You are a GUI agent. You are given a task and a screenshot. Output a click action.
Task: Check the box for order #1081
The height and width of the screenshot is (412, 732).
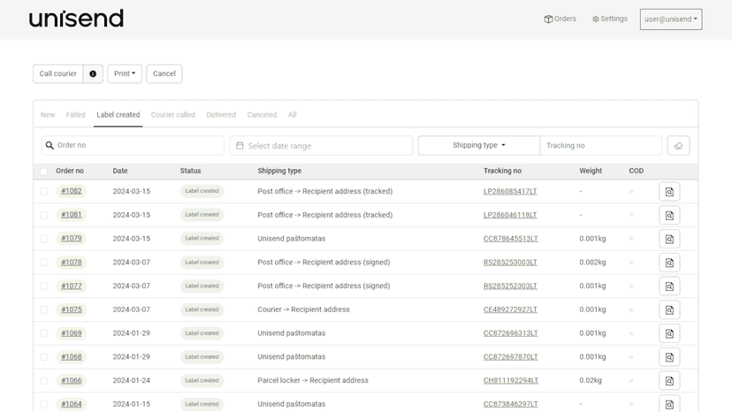(43, 215)
